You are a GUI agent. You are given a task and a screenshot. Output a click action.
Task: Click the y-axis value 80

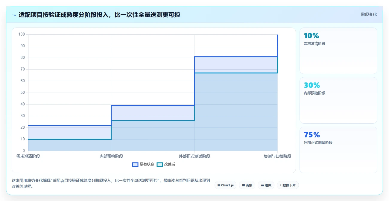pyautogui.click(x=22, y=58)
